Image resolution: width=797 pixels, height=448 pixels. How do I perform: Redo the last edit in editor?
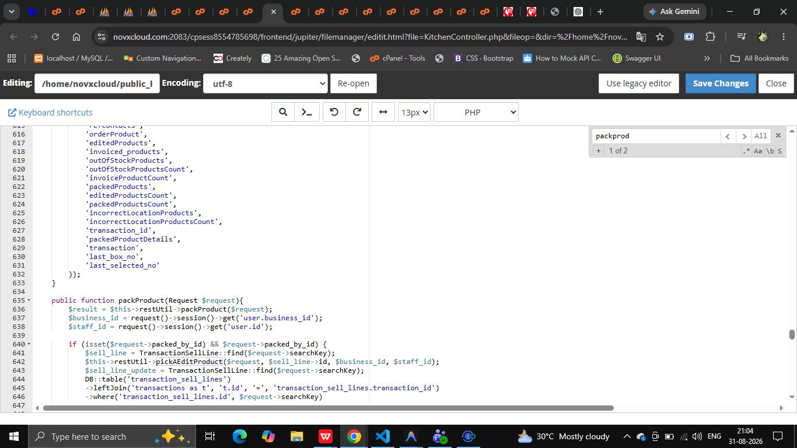click(x=357, y=113)
